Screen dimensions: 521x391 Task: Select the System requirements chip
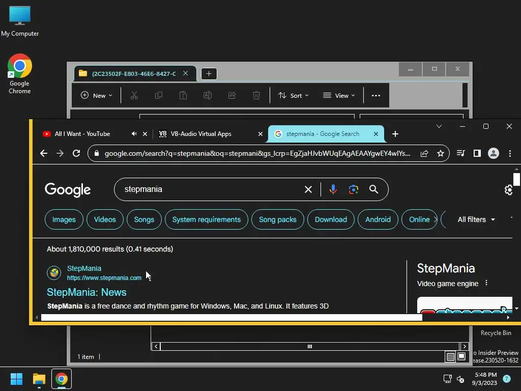click(207, 219)
